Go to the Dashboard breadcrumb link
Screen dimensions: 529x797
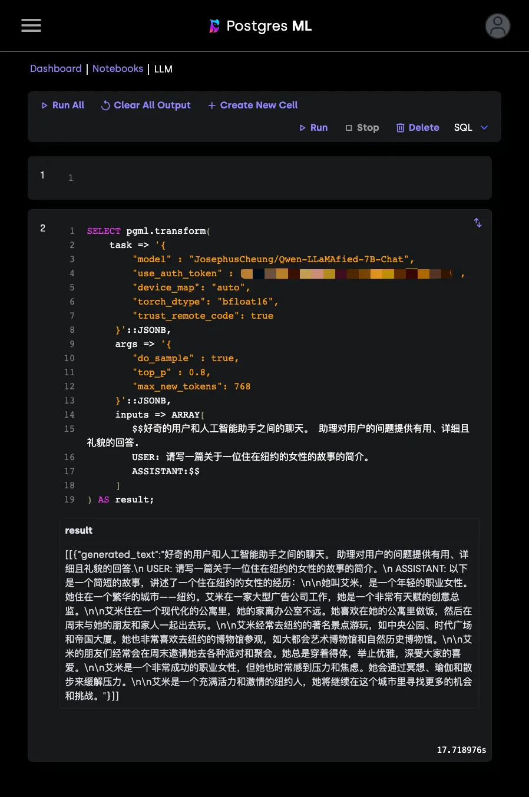[56, 68]
